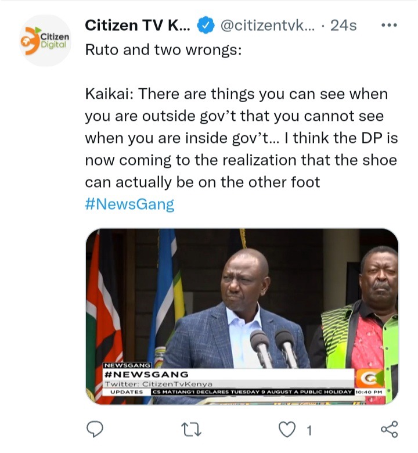418x453 pixels.
Task: Open the three-dot more options menu
Action: pyautogui.click(x=389, y=26)
